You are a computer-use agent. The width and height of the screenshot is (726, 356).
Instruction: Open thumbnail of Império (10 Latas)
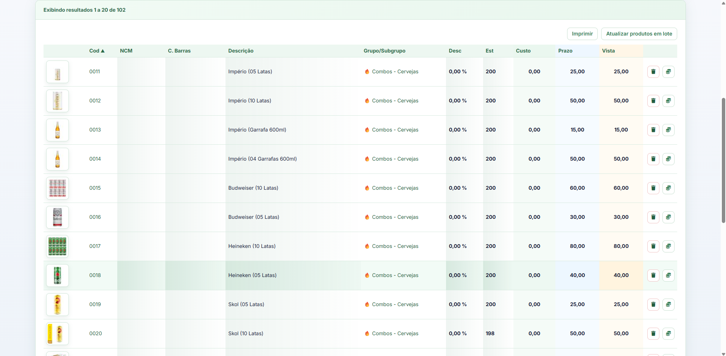tap(58, 101)
